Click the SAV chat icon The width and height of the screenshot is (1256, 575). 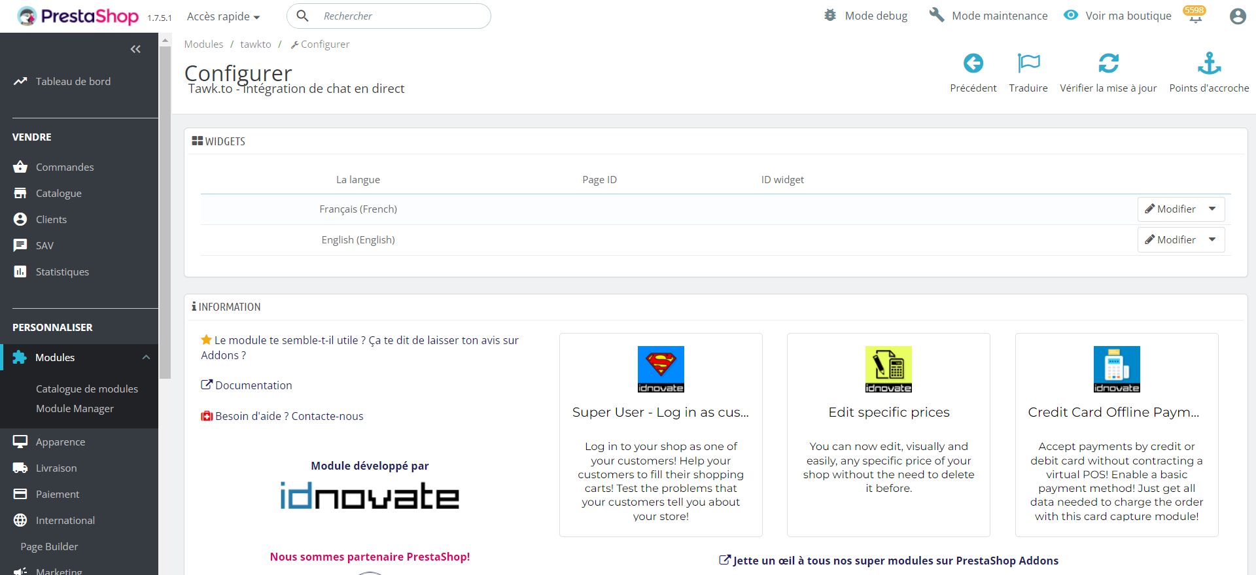[20, 245]
